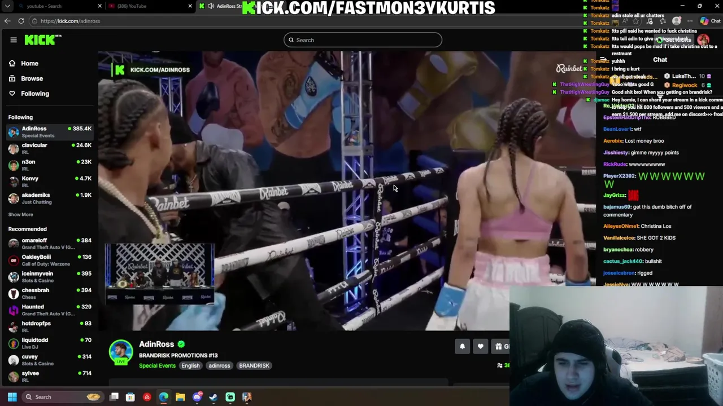Viewport: 723px width, 406px height.
Task: Click JayGrizz username in chat
Action: 615,195
